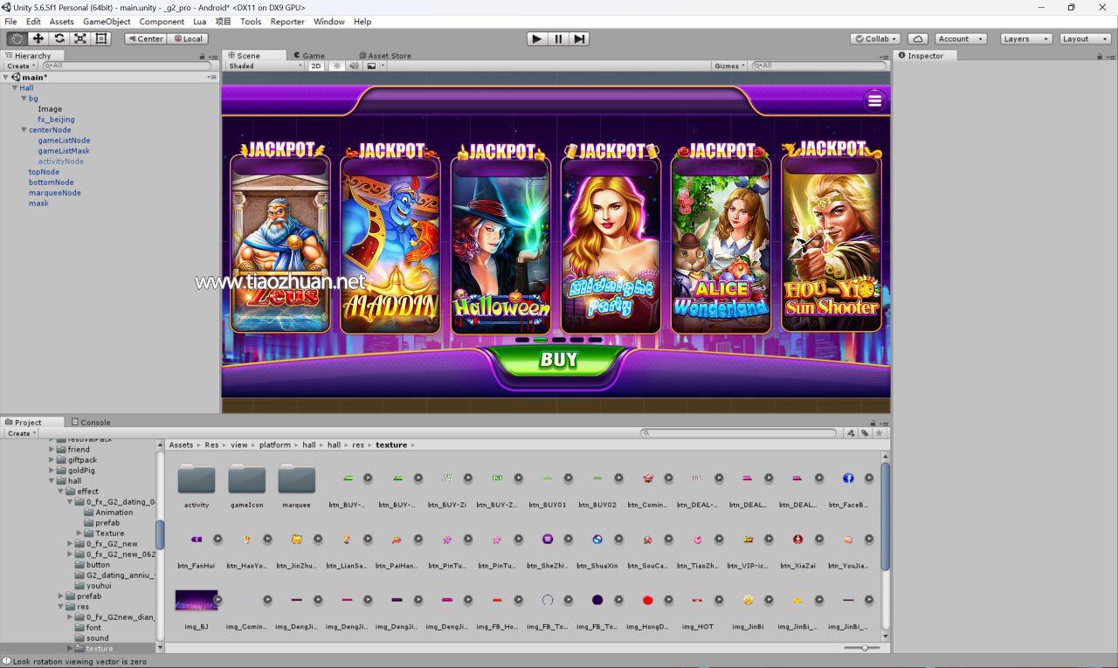This screenshot has height=668, width=1118.
Task: Click the Scene view search field
Action: 819,65
